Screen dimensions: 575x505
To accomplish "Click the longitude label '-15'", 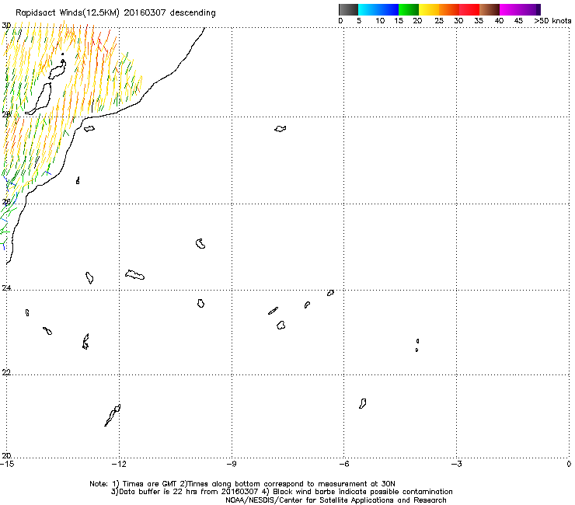I will click(x=7, y=464).
